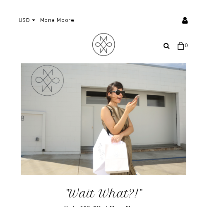The width and height of the screenshot is (207, 207).
Task: Click the cart item count 0
Action: [186, 46]
